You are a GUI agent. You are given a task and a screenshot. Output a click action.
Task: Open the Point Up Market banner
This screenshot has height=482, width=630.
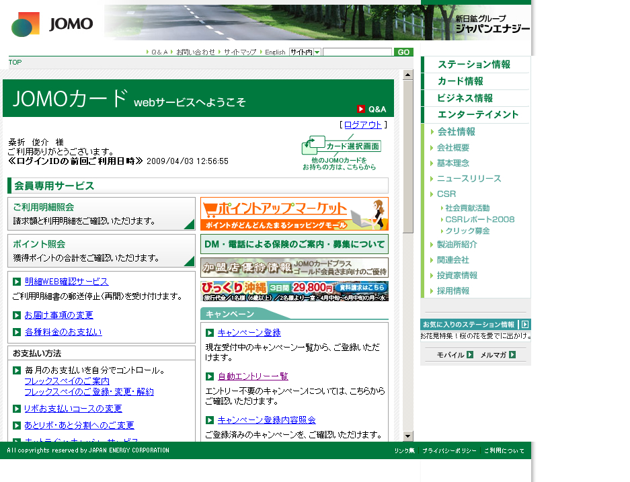tap(294, 214)
